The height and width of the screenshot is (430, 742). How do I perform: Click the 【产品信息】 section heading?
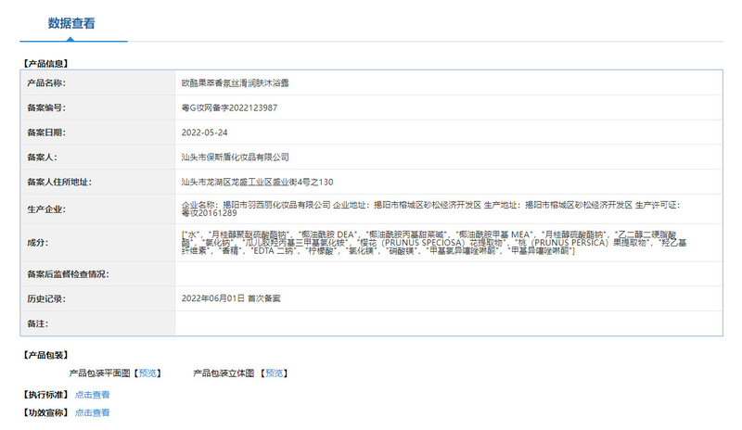[45, 63]
